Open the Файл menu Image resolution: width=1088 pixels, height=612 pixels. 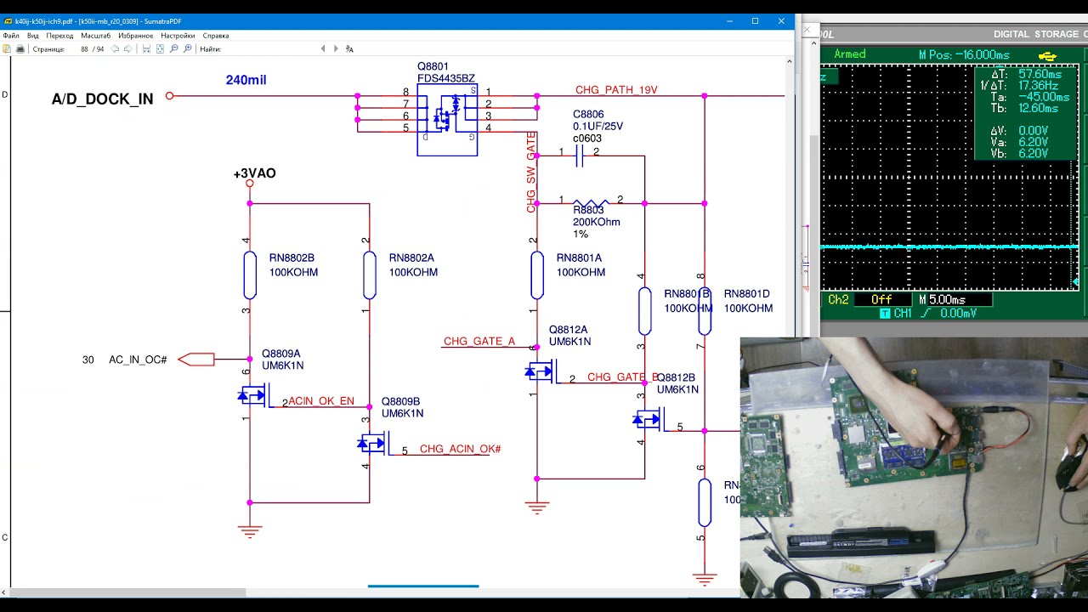point(11,36)
